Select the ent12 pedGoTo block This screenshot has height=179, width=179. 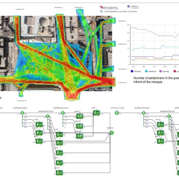click(160, 125)
